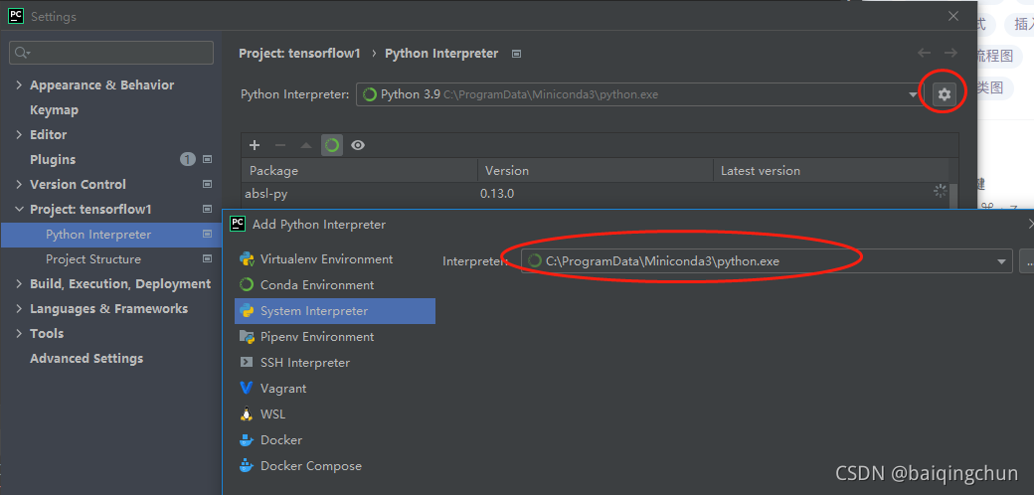The height and width of the screenshot is (495, 1034).
Task: Expand the Editor settings section
Action: point(19,134)
